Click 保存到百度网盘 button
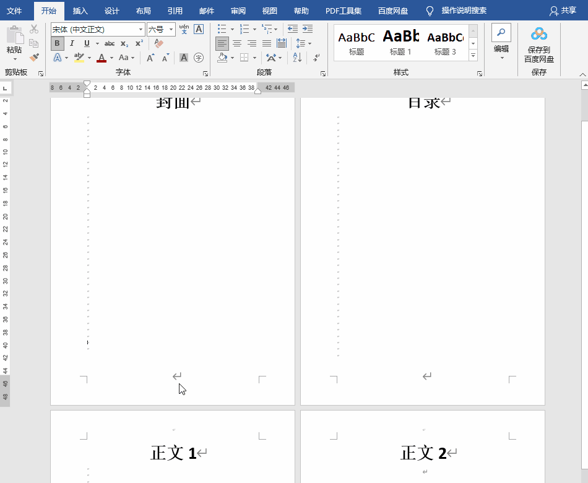The width and height of the screenshot is (588, 483). [x=539, y=44]
